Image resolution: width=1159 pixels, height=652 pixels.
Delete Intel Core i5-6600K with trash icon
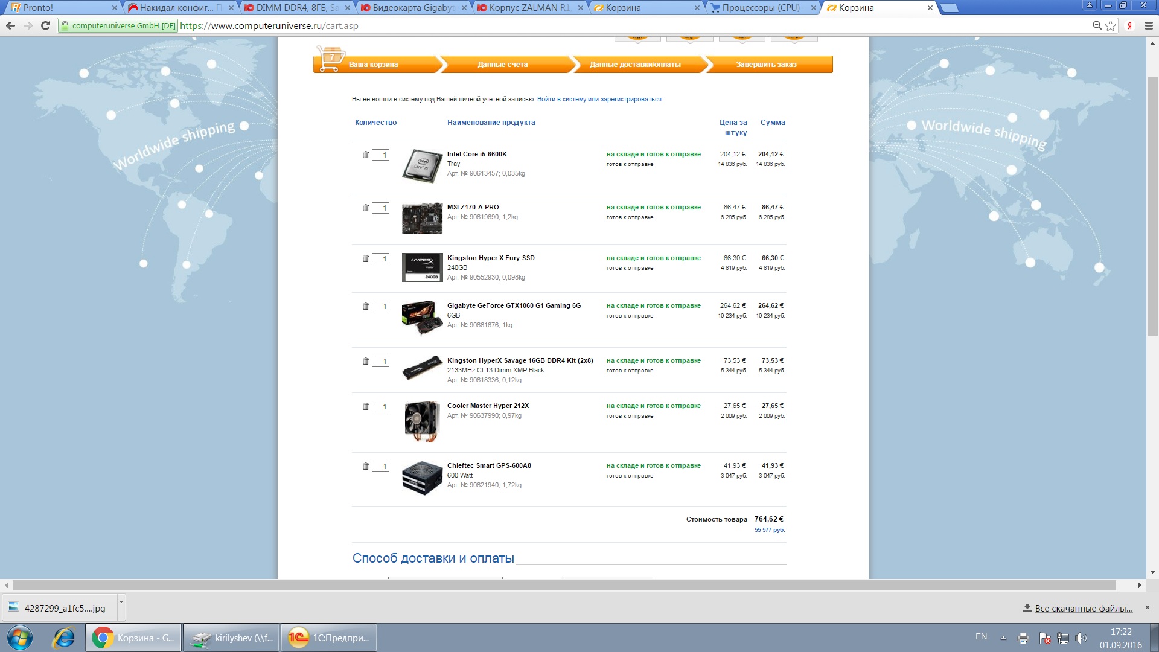click(365, 155)
